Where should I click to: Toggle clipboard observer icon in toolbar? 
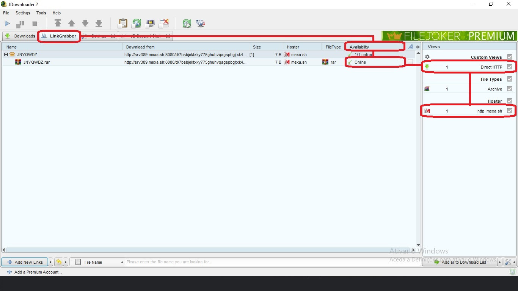point(122,23)
